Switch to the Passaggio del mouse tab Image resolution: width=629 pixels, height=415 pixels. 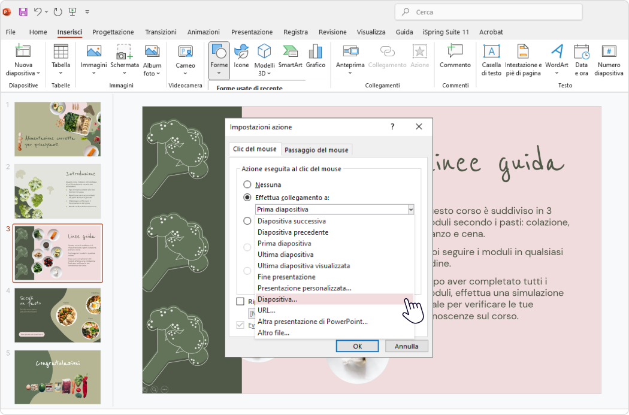tap(317, 150)
